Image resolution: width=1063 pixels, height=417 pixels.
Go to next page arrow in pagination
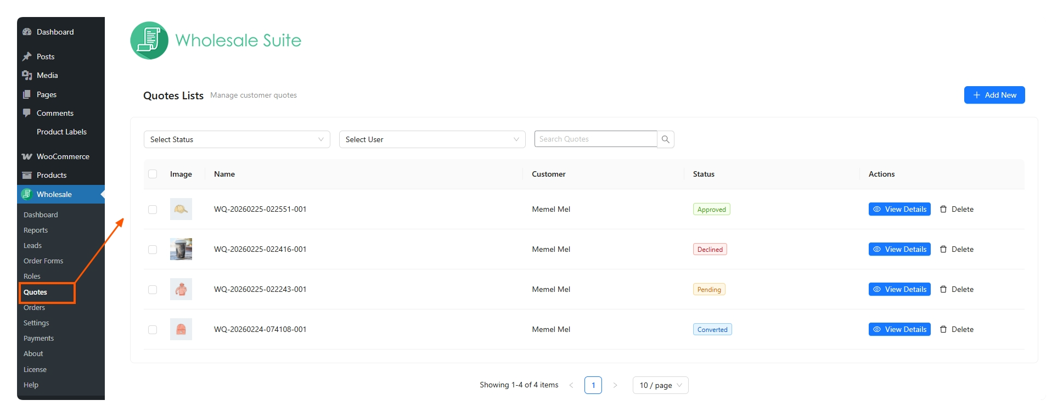pos(615,385)
